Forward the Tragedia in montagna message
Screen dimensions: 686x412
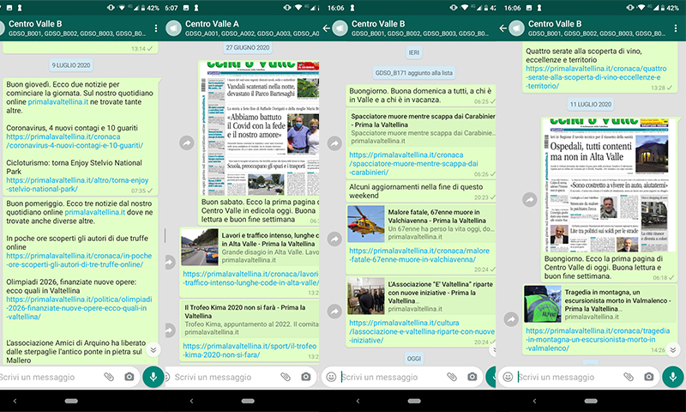point(511,319)
